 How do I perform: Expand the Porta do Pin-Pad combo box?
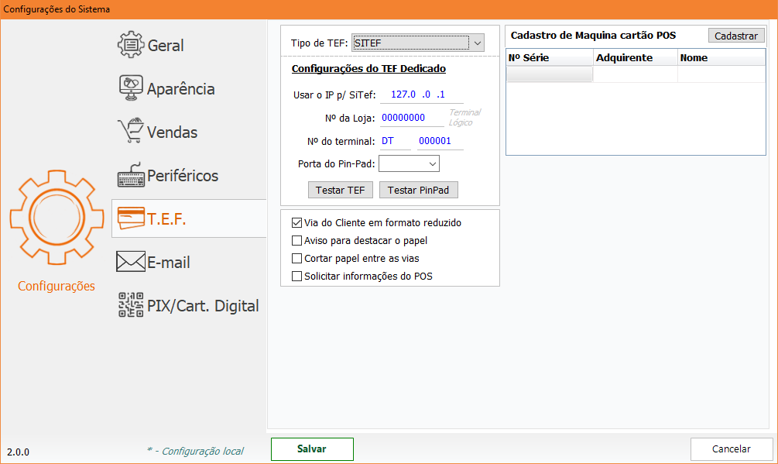click(x=409, y=163)
